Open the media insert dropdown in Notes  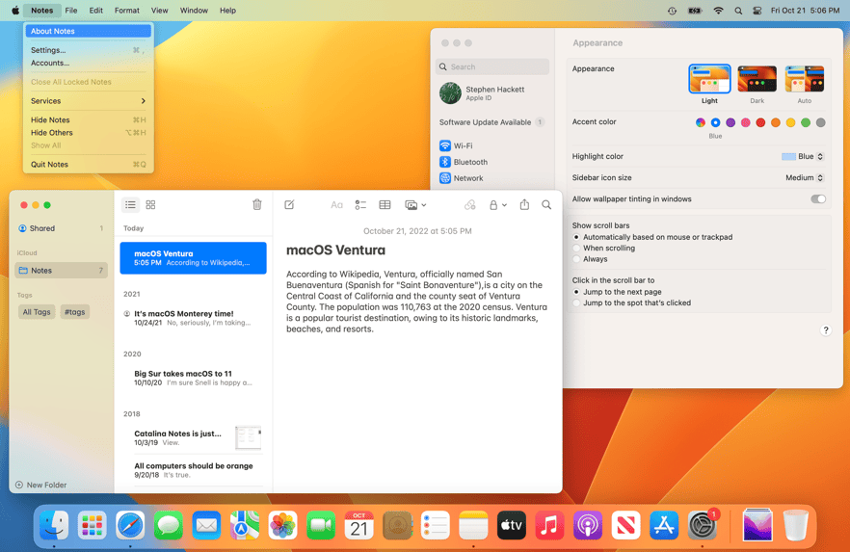(x=415, y=205)
